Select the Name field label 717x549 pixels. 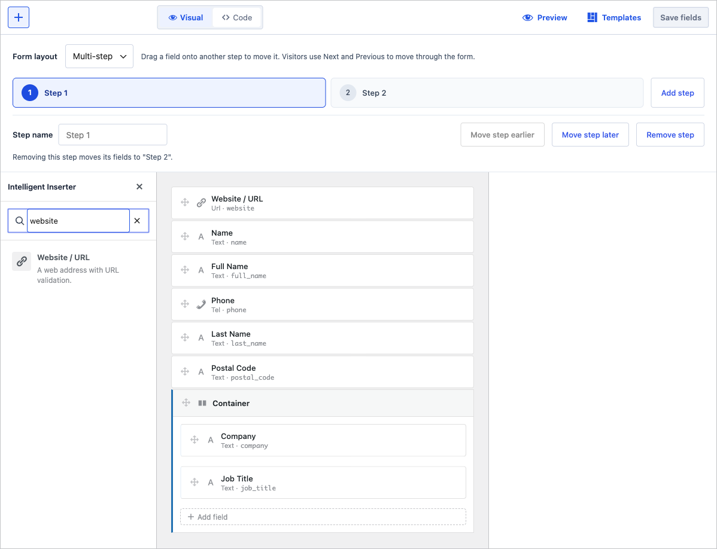coord(222,233)
